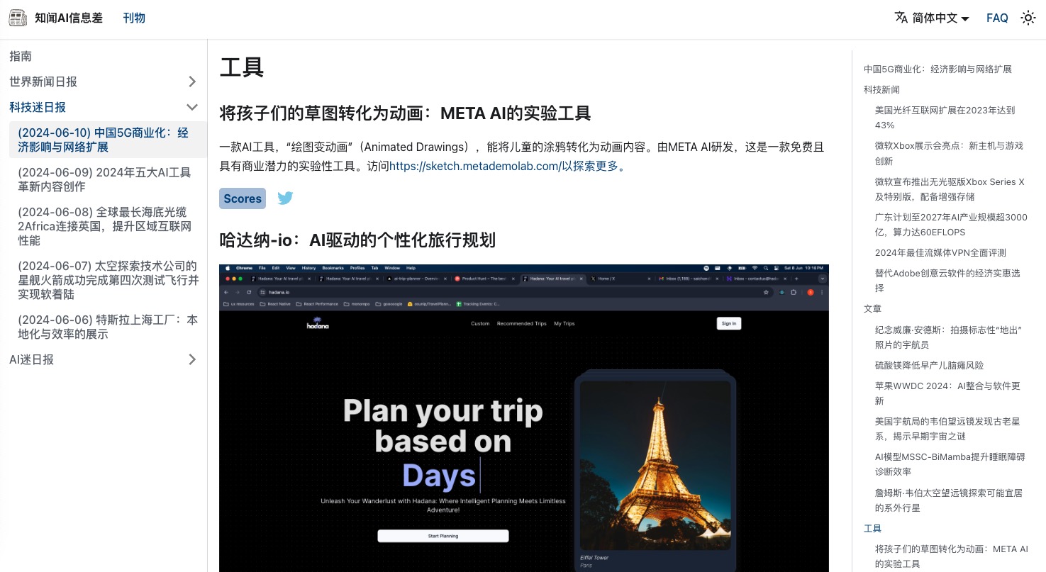Expand the 世界新闻日报 chevron
Image resolution: width=1046 pixels, height=572 pixels.
(192, 82)
